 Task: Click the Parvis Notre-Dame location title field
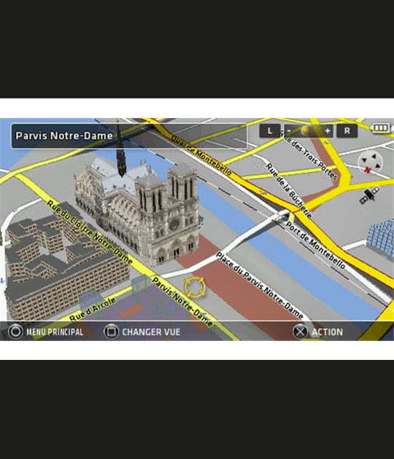tap(129, 136)
